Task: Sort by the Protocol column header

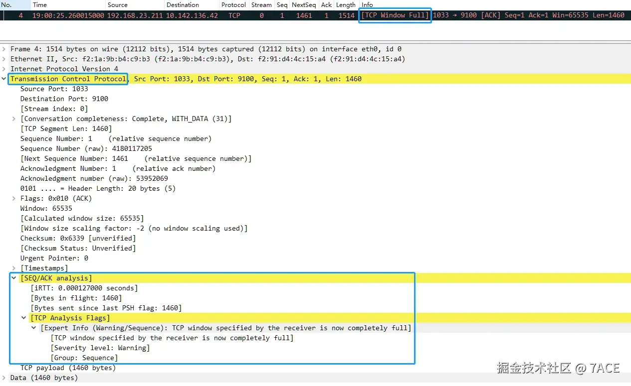Action: pyautogui.click(x=234, y=4)
